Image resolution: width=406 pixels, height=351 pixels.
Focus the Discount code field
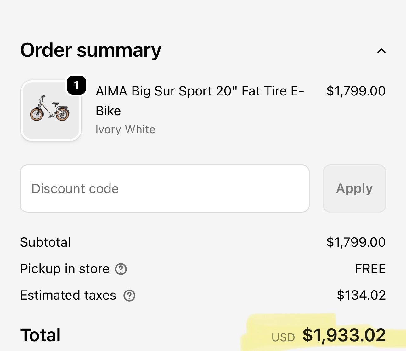[x=165, y=188]
